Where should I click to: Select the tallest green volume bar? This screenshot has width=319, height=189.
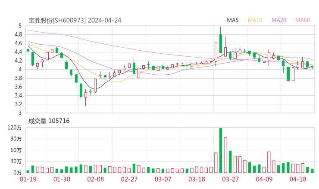[221, 150]
